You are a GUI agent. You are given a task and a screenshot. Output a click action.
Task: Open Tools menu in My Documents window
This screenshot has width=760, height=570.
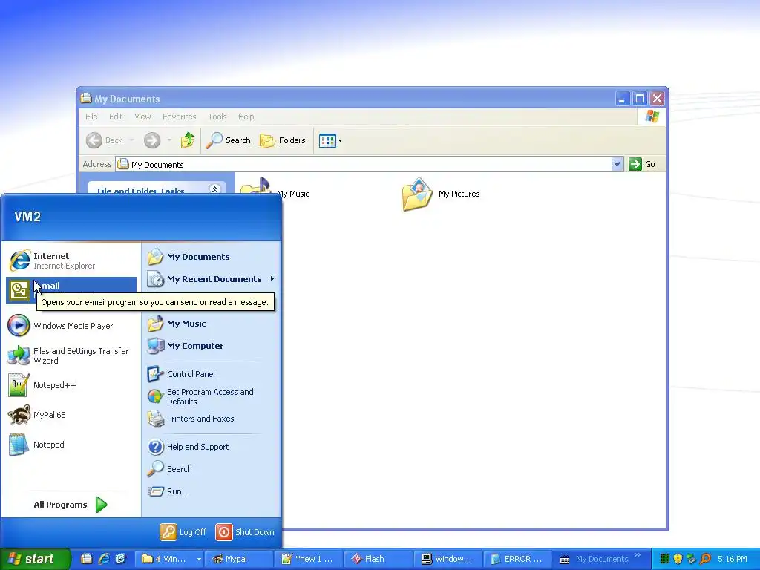217,117
